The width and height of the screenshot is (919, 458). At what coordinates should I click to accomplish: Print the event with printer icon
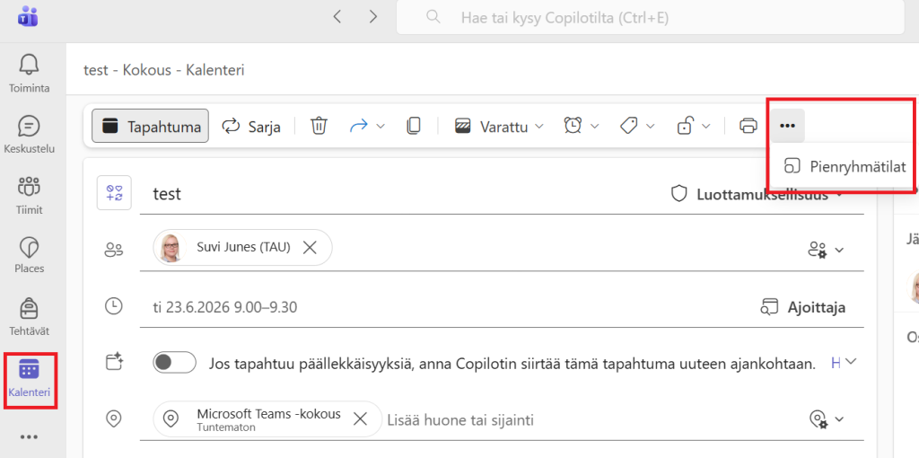748,126
